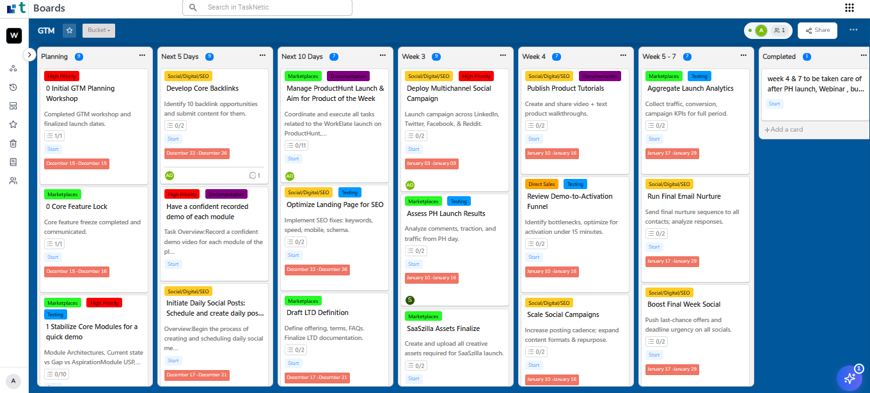870x393 pixels.
Task: Click the TaskNetic logo icon
Action: click(x=17, y=8)
